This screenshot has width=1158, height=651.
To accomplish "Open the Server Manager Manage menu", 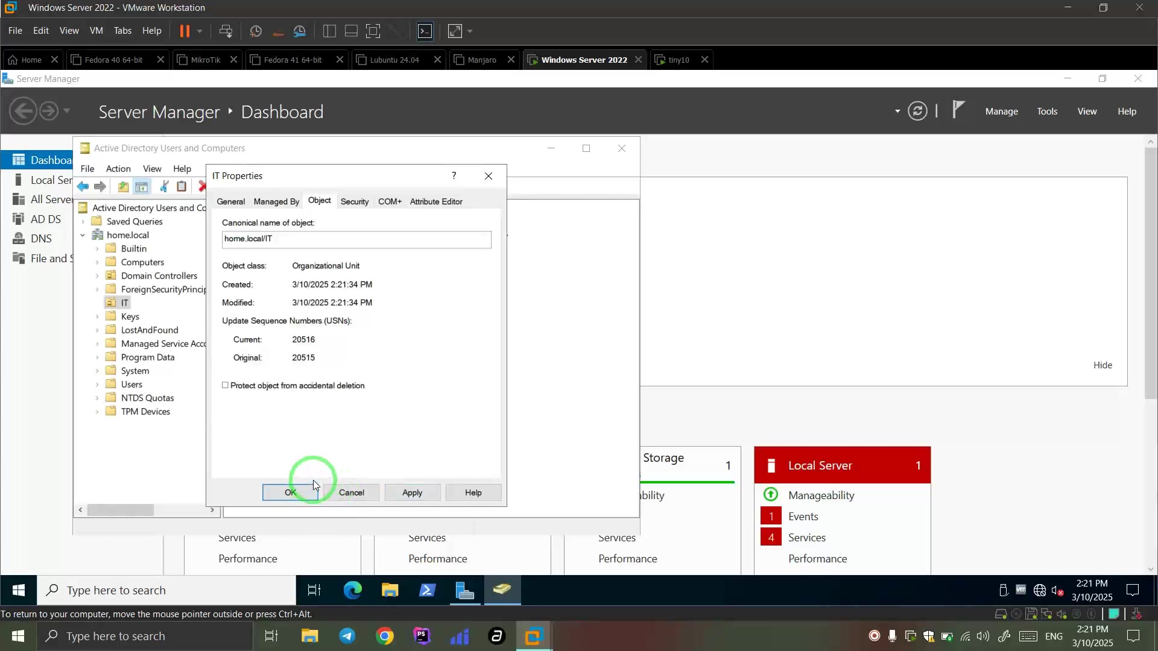I will pos(1002,112).
